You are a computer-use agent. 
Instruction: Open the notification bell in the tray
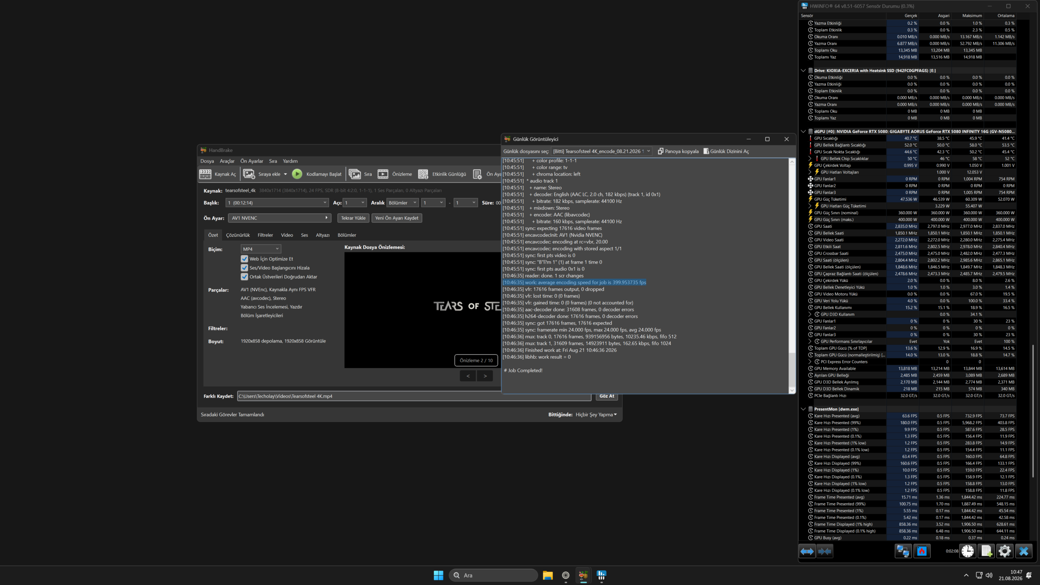point(1029,575)
